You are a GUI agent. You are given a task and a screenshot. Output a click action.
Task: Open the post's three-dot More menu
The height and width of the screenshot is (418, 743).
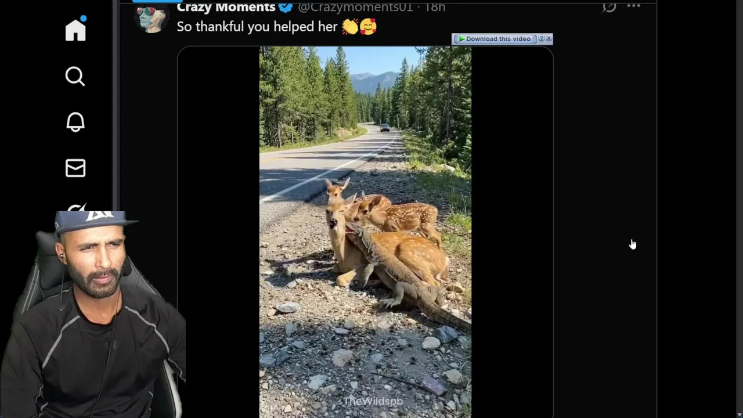pos(634,6)
